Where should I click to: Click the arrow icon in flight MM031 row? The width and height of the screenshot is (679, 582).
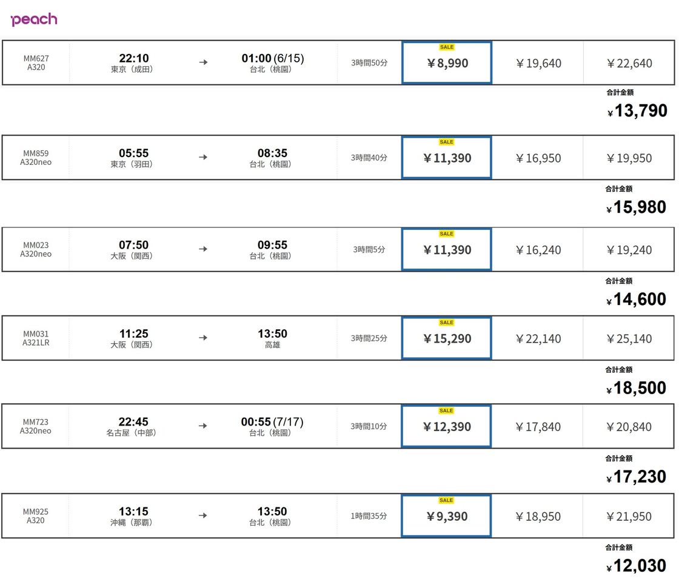point(203,338)
